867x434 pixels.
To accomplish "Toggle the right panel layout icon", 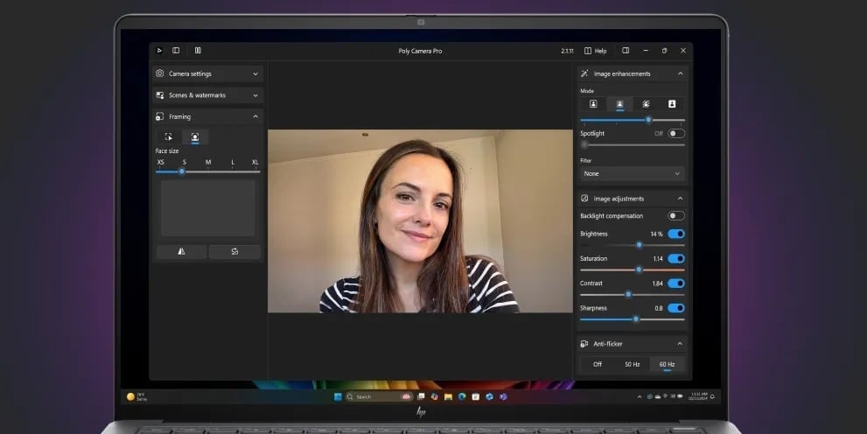I will pyautogui.click(x=625, y=51).
